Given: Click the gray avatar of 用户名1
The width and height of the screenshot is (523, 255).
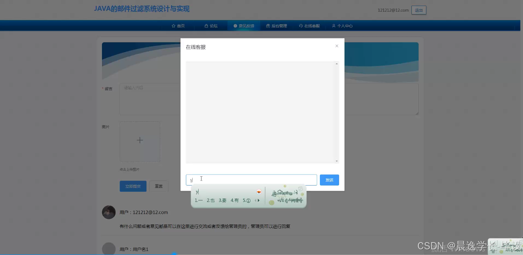Looking at the screenshot, I should (109, 249).
